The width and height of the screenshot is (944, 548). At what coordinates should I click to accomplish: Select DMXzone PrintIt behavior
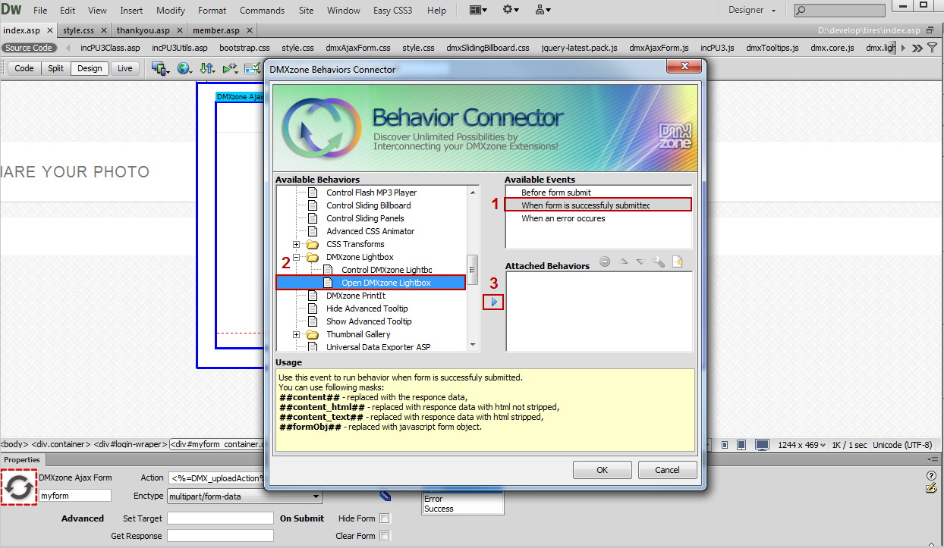click(356, 296)
